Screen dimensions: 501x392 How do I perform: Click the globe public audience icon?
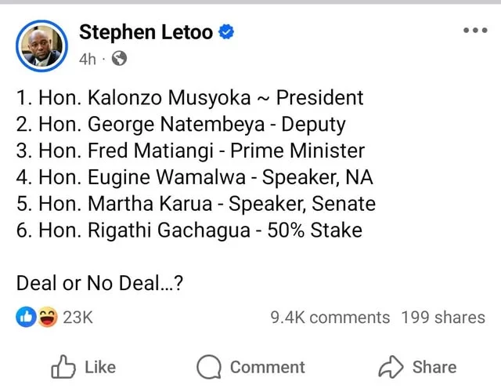tap(119, 59)
